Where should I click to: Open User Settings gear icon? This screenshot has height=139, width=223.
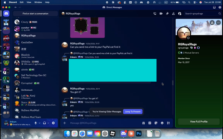(53, 123)
